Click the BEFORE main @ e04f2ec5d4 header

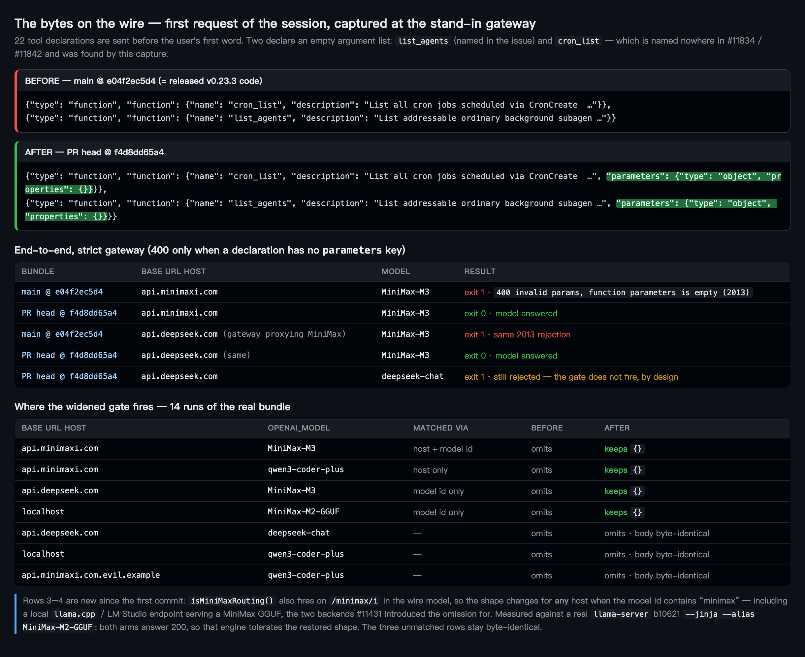point(143,81)
